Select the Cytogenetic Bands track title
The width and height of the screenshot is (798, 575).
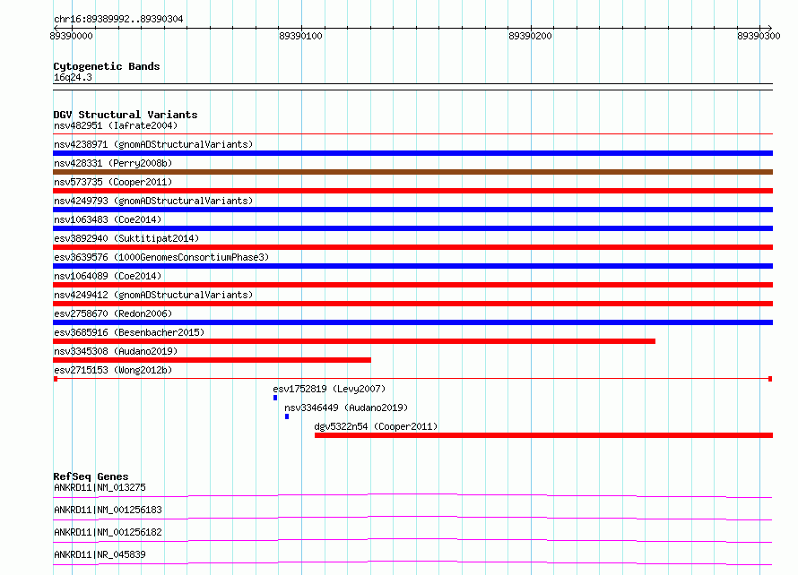coord(107,66)
